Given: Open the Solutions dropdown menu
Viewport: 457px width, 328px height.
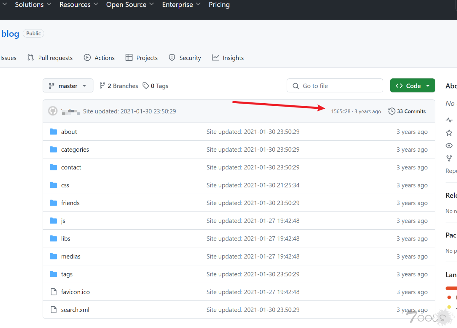Looking at the screenshot, I should [33, 5].
